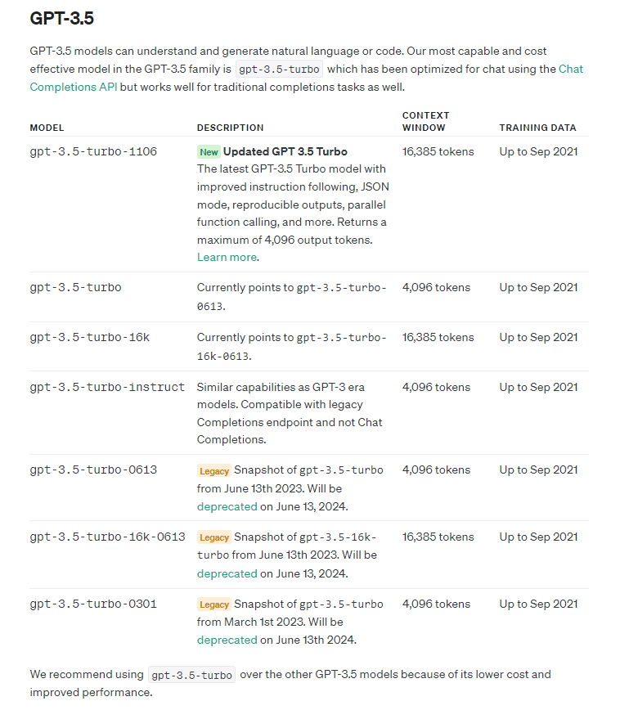Click the Learn more link
Viewport: 629px width, 710px height.
pyautogui.click(x=227, y=257)
